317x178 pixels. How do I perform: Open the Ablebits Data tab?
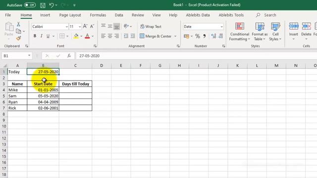[198, 15]
